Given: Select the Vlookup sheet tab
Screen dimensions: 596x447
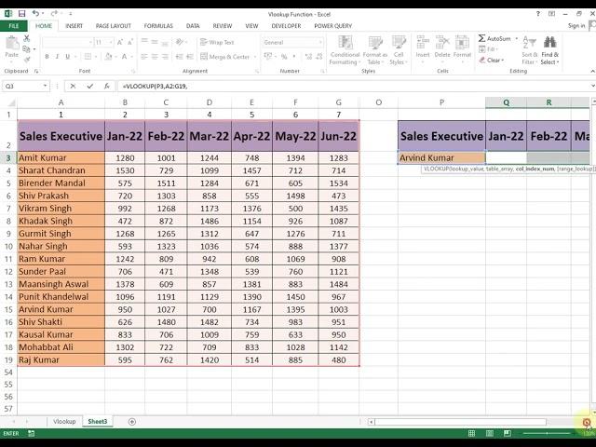Looking at the screenshot, I should coord(64,422).
